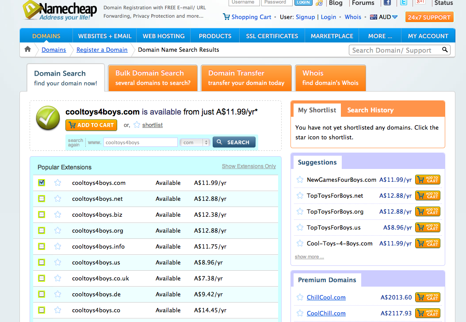Check the cooltoys4boys.net checkbox
Image resolution: width=466 pixels, height=322 pixels.
[42, 199]
